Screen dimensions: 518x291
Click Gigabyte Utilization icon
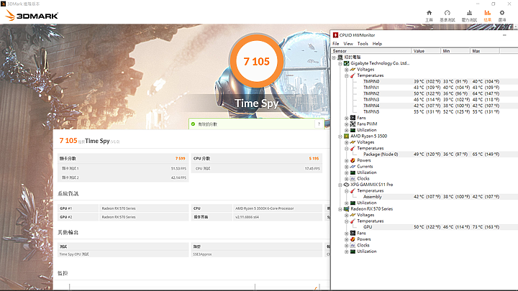[353, 130]
